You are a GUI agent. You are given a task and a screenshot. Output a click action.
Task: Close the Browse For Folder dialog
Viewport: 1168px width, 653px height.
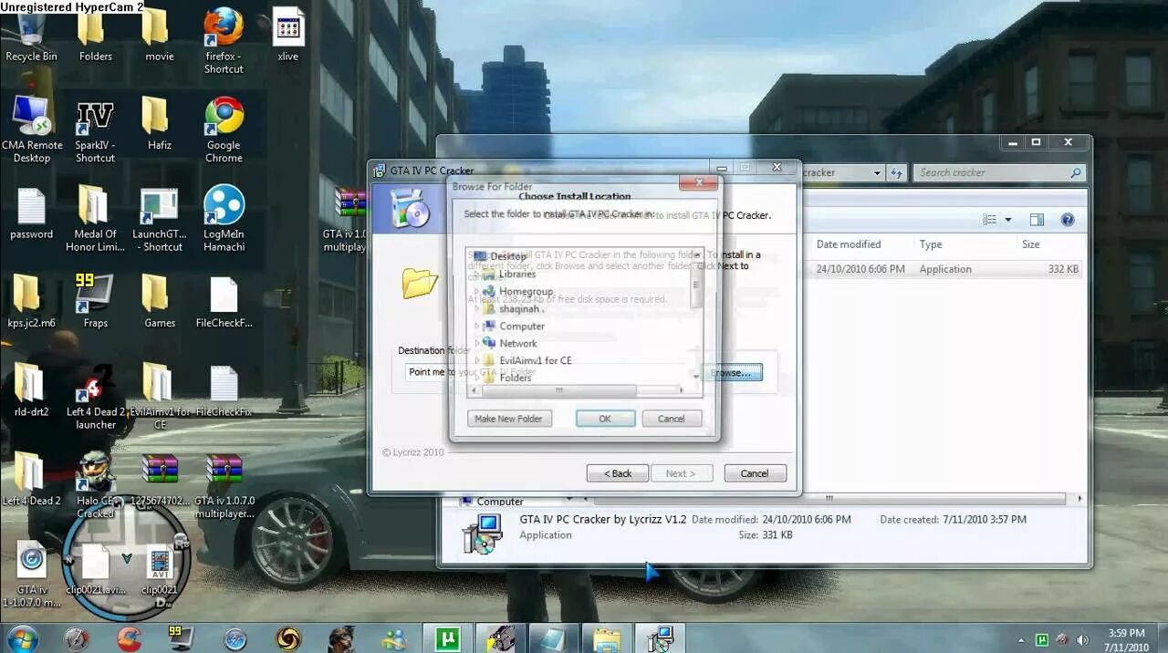pyautogui.click(x=698, y=182)
